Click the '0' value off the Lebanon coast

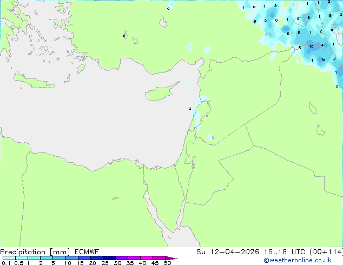point(190,109)
